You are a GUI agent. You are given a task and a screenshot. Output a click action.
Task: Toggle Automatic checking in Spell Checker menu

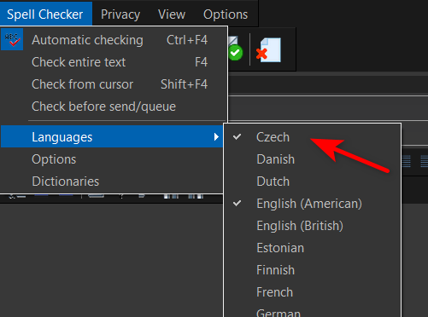pos(114,40)
